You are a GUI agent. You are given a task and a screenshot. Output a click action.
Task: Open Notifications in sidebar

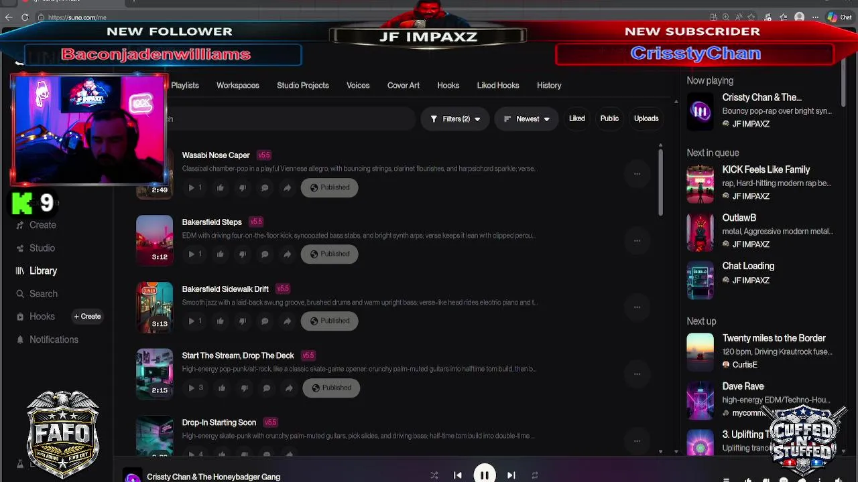(47, 339)
